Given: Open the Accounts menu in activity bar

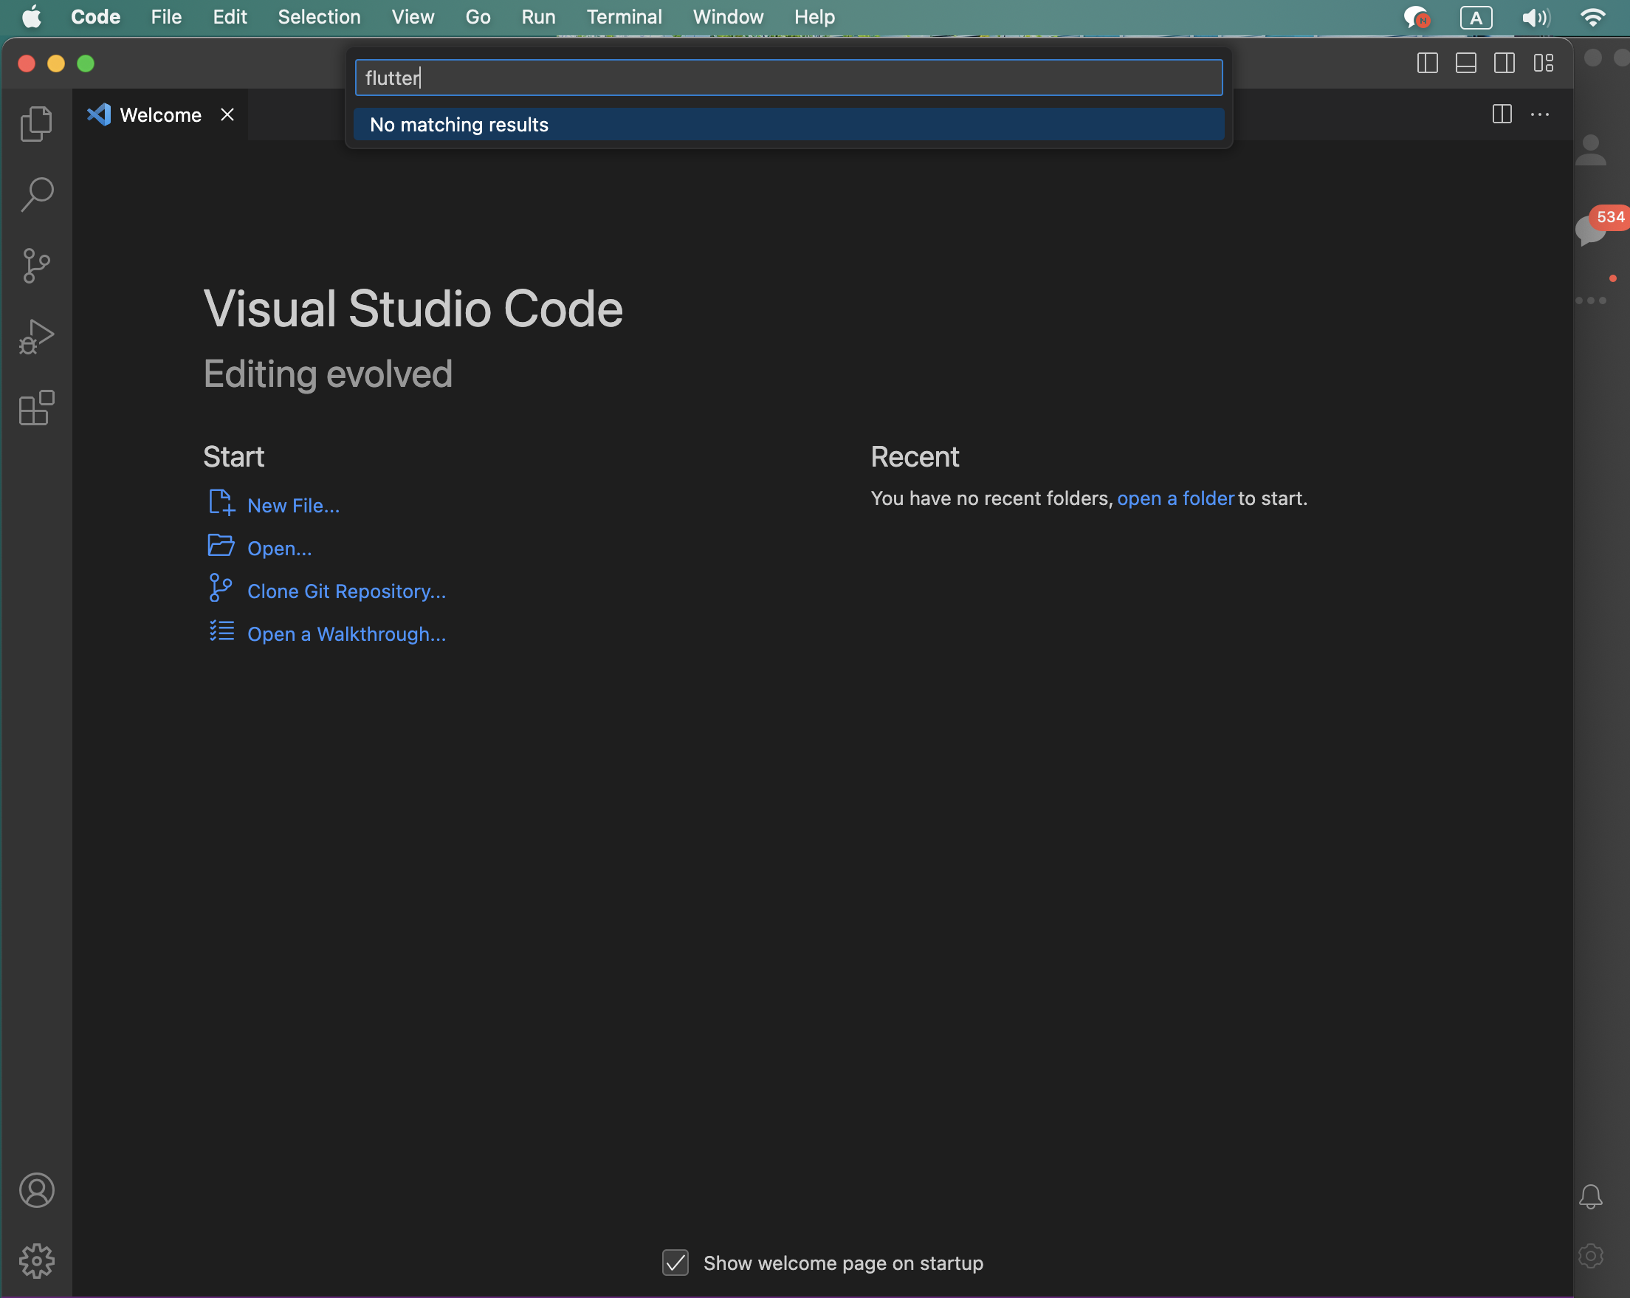Looking at the screenshot, I should tap(36, 1191).
